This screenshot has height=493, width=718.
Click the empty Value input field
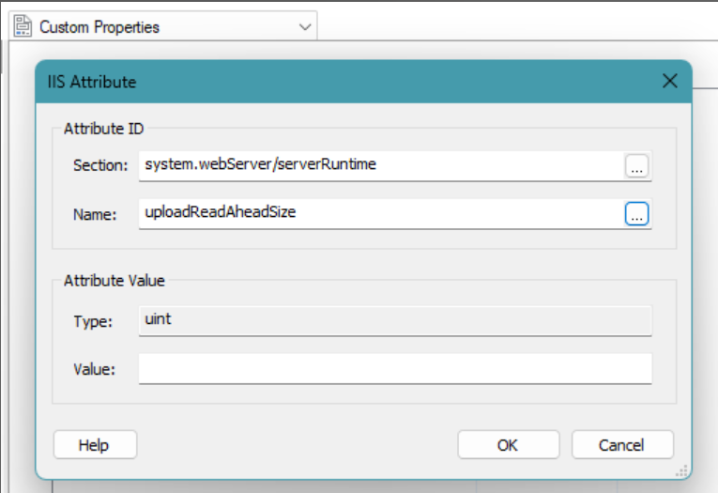395,368
